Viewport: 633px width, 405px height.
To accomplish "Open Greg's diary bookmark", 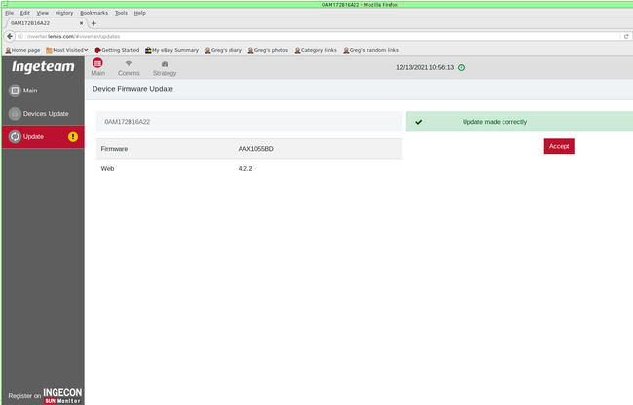I will [222, 49].
